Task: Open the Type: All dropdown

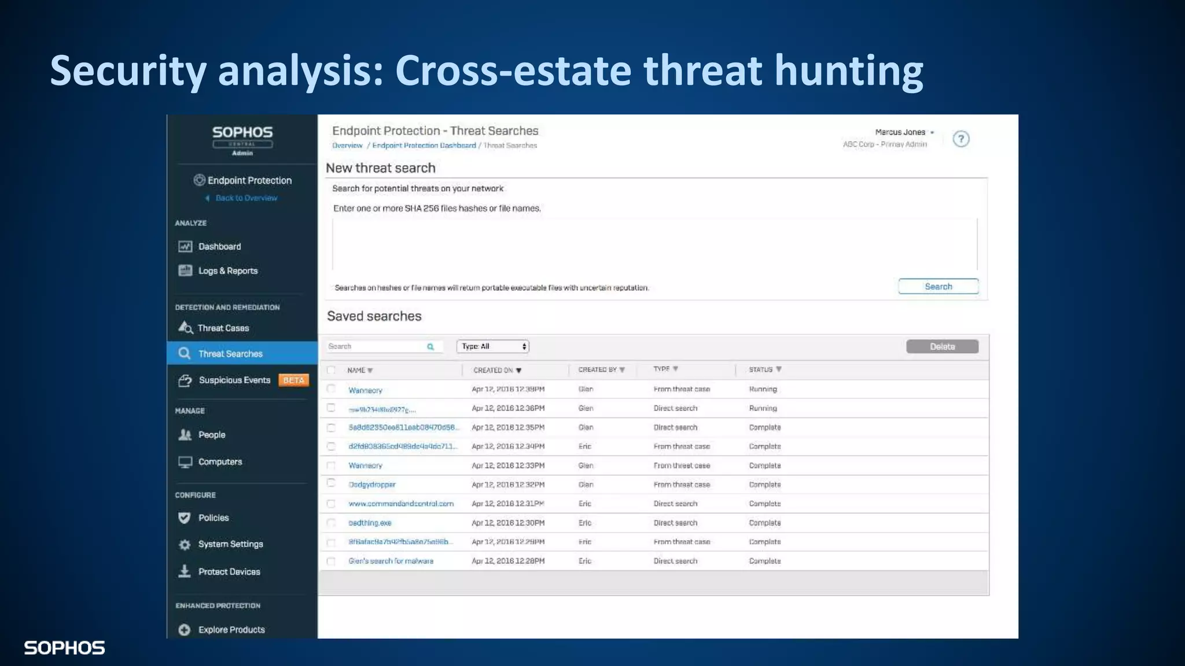Action: (493, 346)
